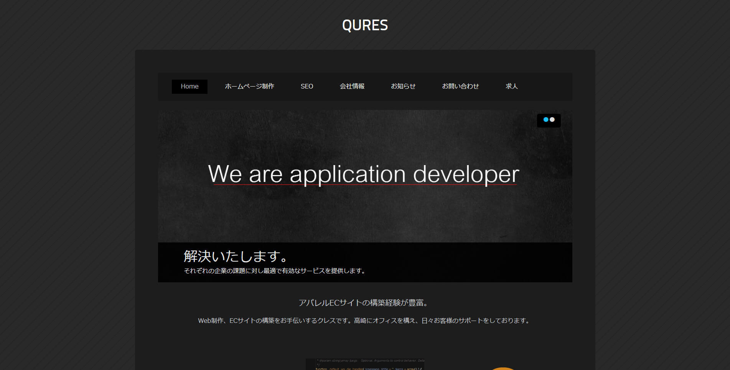Open the 求人 menu item
Screen dimensions: 730x370
[x=512, y=87]
